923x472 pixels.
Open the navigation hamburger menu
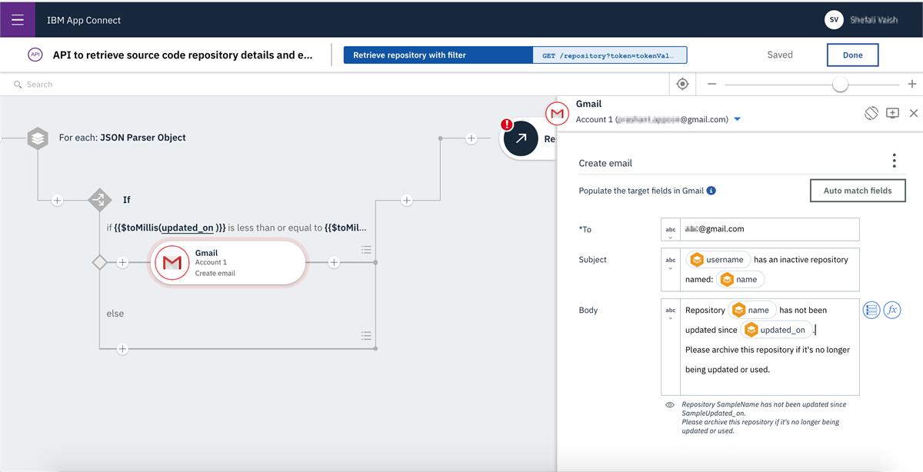click(x=18, y=19)
